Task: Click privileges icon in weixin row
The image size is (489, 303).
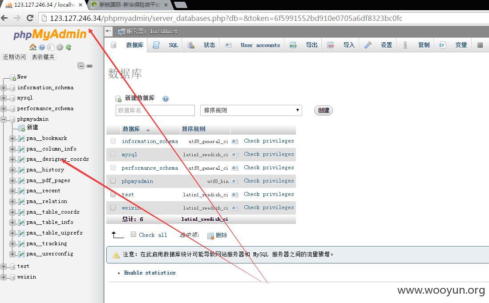Action: coord(235,208)
